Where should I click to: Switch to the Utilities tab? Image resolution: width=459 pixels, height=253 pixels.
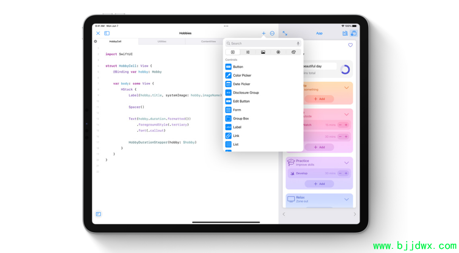point(162,42)
